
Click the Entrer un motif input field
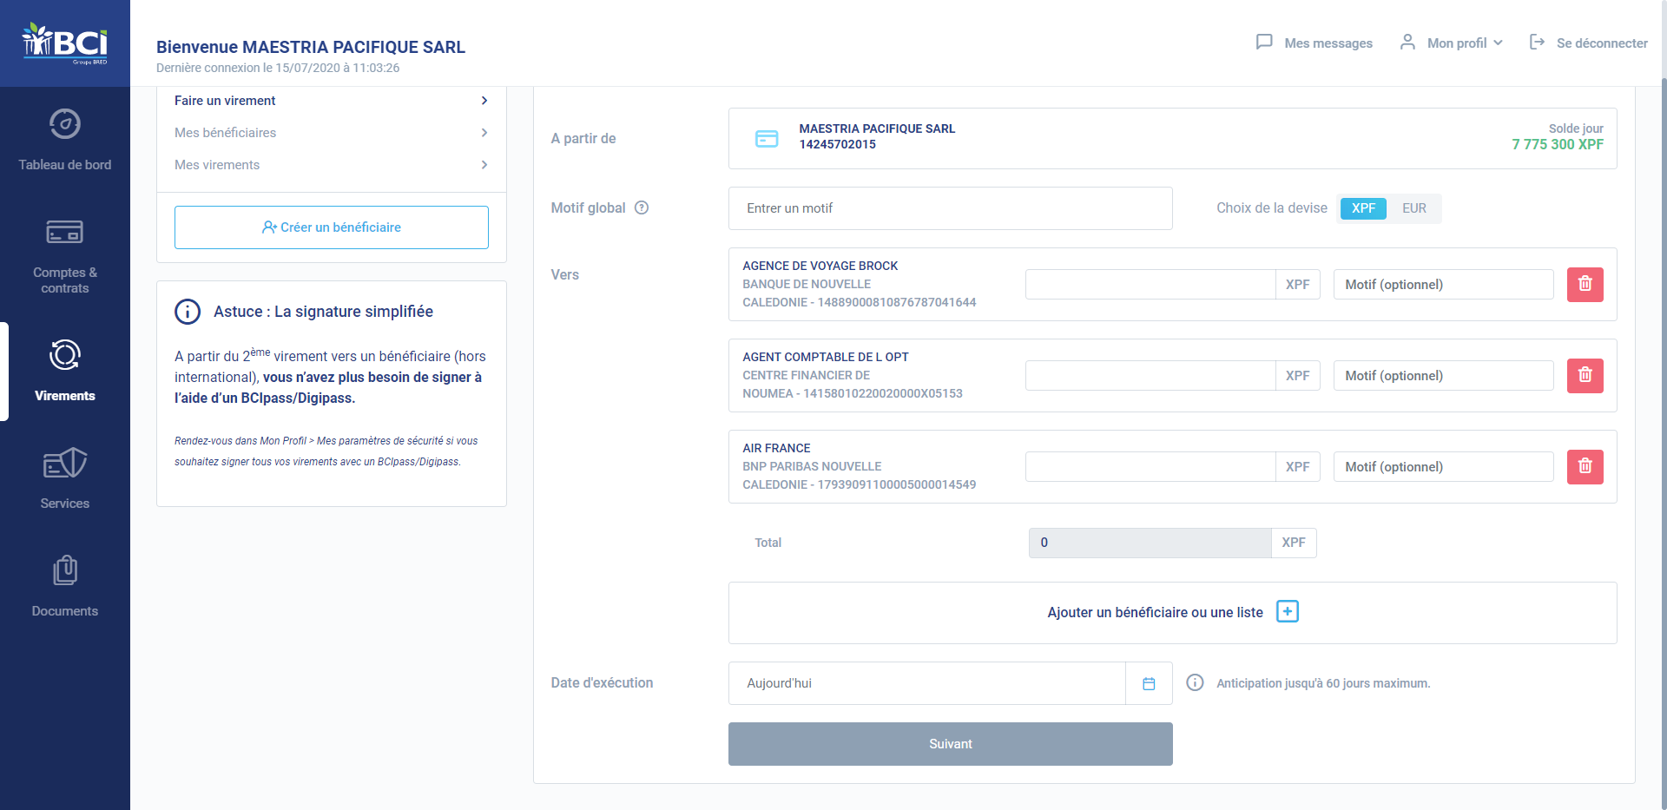pos(951,208)
